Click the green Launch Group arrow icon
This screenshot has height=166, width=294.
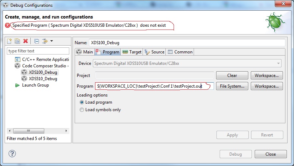click(x=18, y=85)
